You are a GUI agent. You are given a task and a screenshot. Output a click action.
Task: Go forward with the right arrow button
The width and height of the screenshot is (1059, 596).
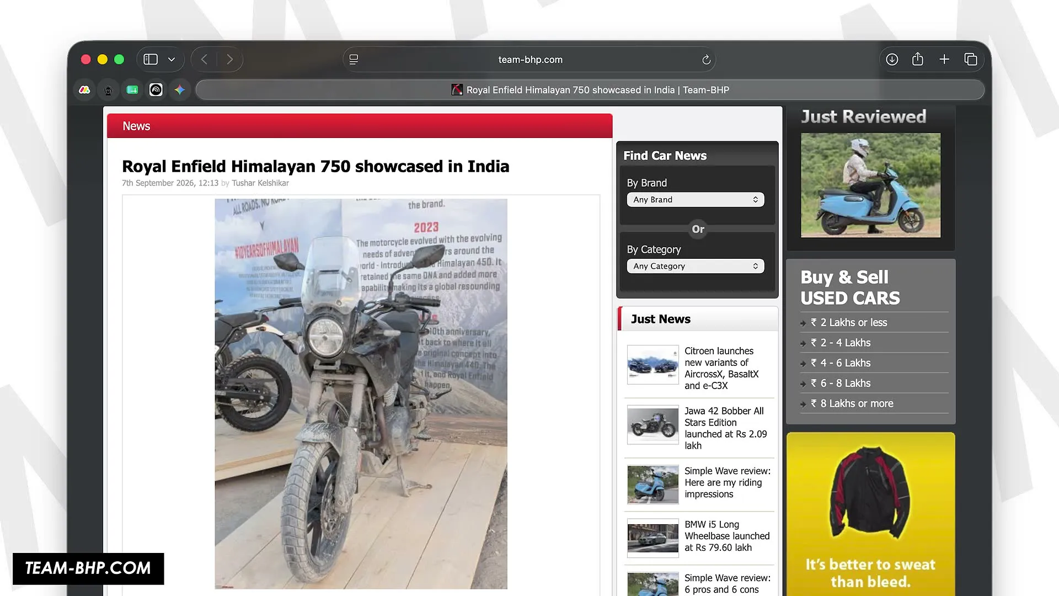click(x=230, y=60)
